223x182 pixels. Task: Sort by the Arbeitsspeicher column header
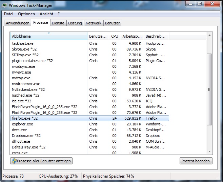pyautogui.click(x=132, y=36)
